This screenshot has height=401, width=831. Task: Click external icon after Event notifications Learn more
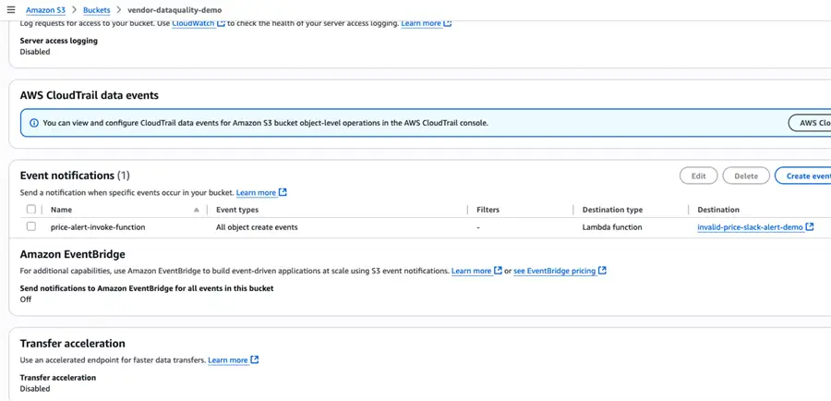coord(283,192)
